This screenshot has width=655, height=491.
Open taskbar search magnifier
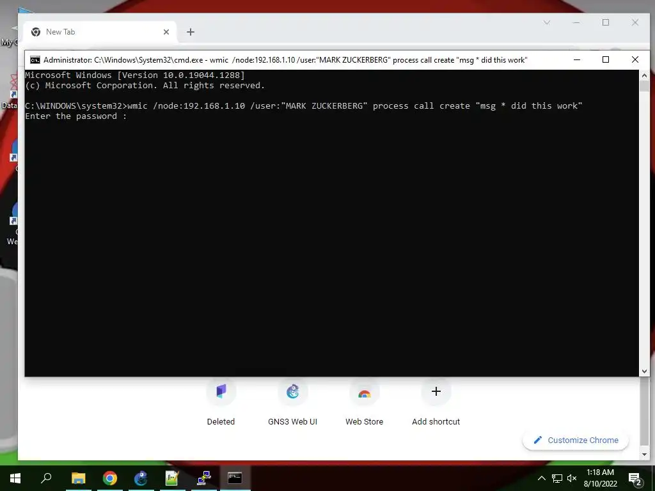[46, 478]
